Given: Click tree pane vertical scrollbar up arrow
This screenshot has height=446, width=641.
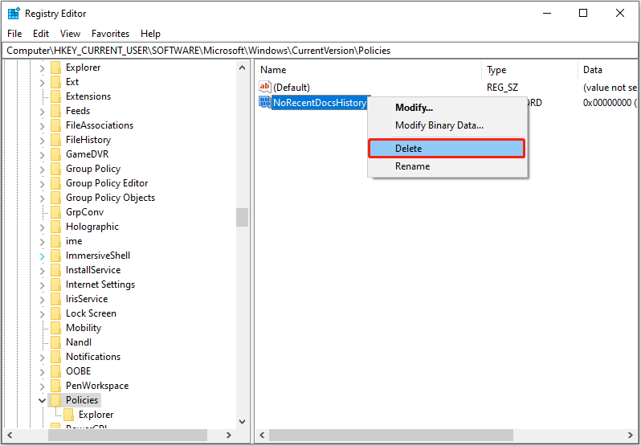Looking at the screenshot, I should 242,68.
